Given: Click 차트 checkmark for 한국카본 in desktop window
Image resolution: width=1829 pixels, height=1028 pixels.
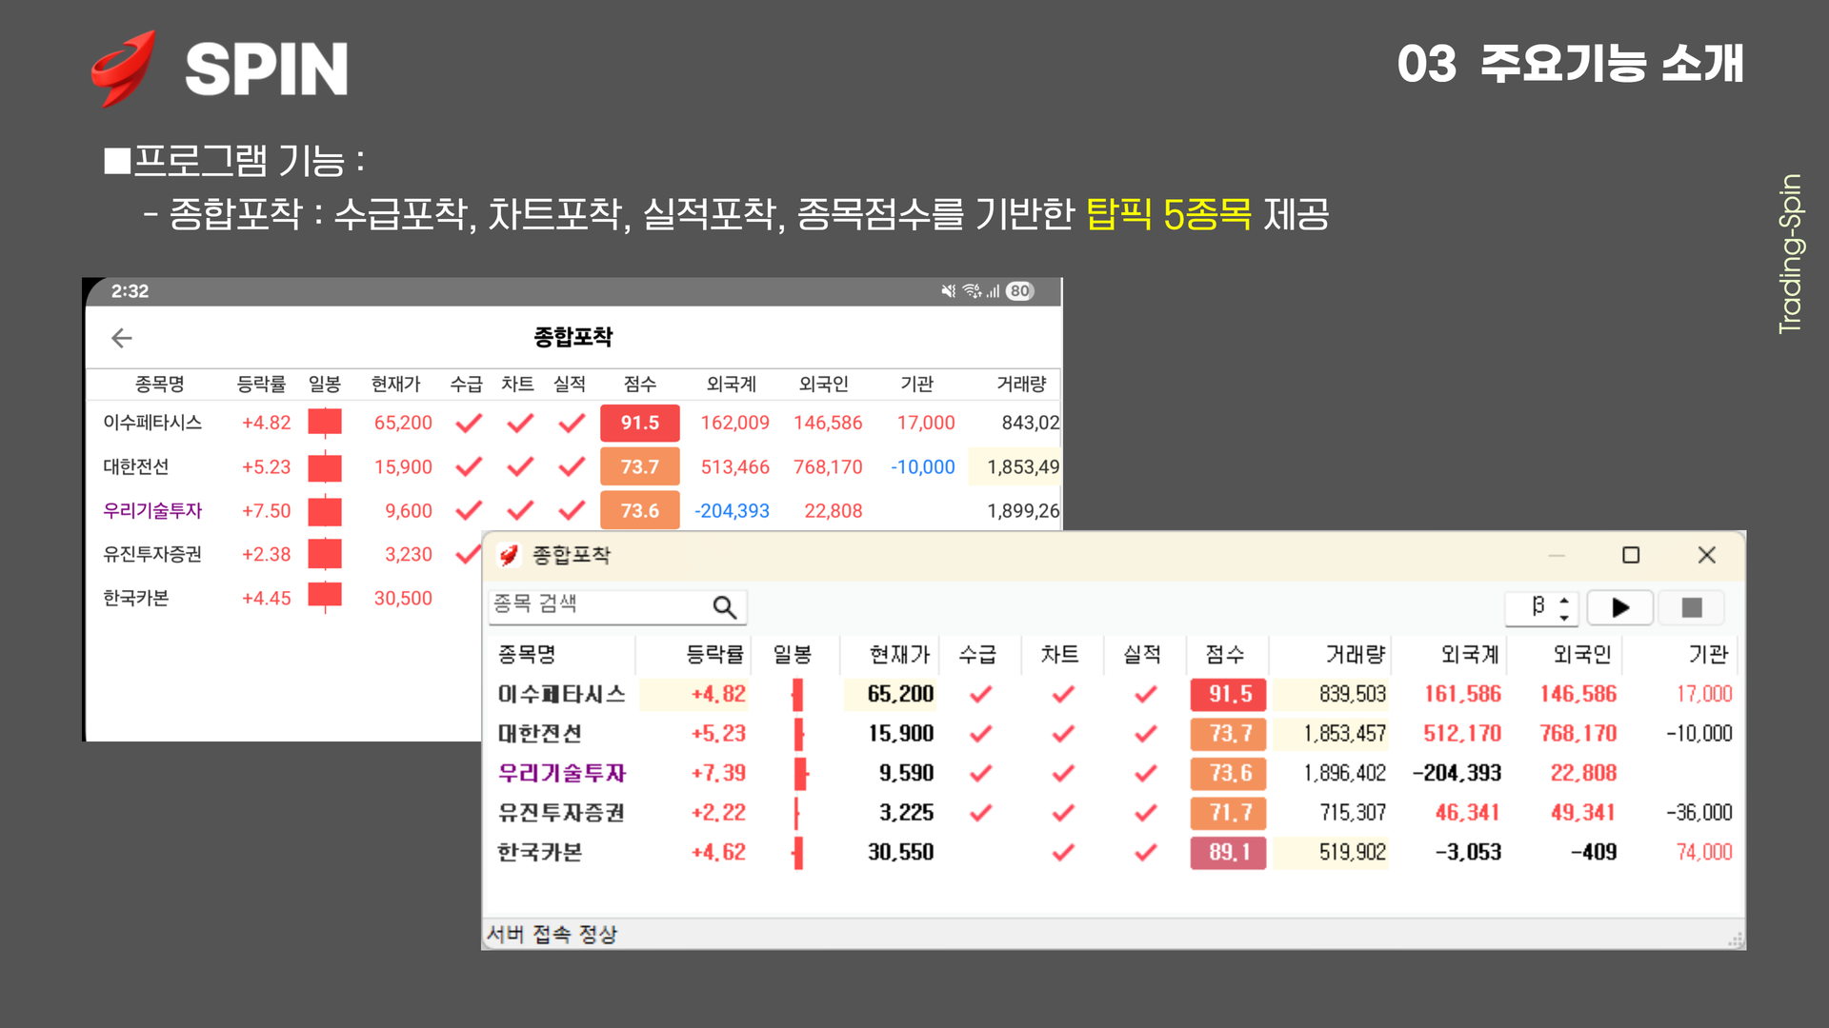Looking at the screenshot, I should coord(1062,852).
